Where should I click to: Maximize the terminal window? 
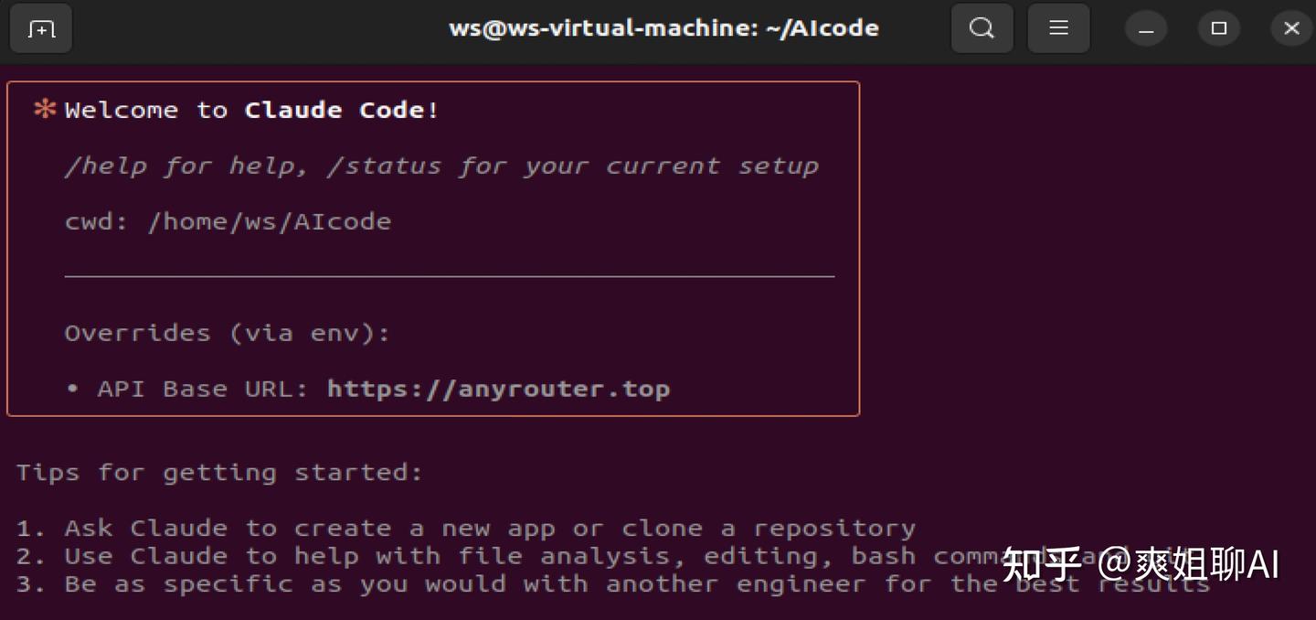(1218, 29)
